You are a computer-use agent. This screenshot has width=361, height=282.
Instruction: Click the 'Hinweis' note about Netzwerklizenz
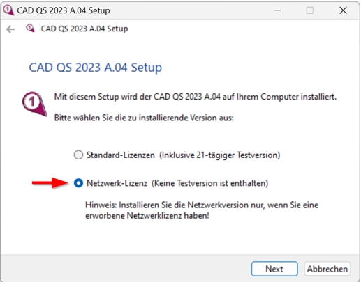[202, 210]
